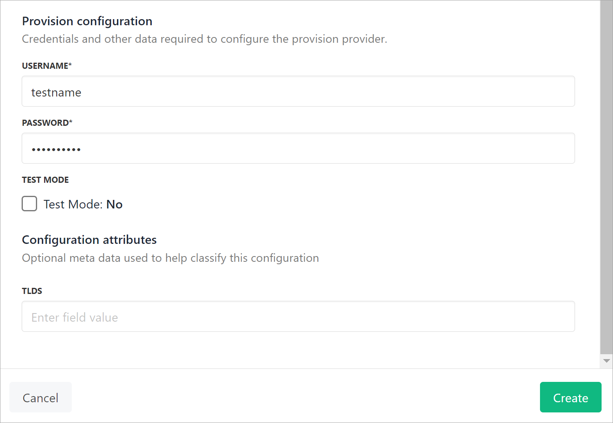Click the USERNAME* field label
This screenshot has height=423, width=613.
[x=47, y=66]
